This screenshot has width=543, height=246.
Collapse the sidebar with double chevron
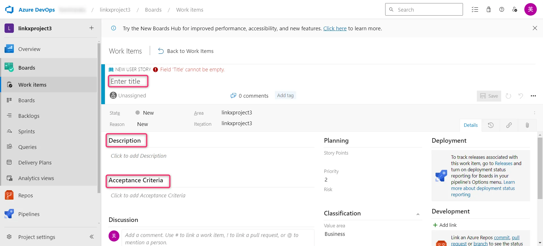91,237
